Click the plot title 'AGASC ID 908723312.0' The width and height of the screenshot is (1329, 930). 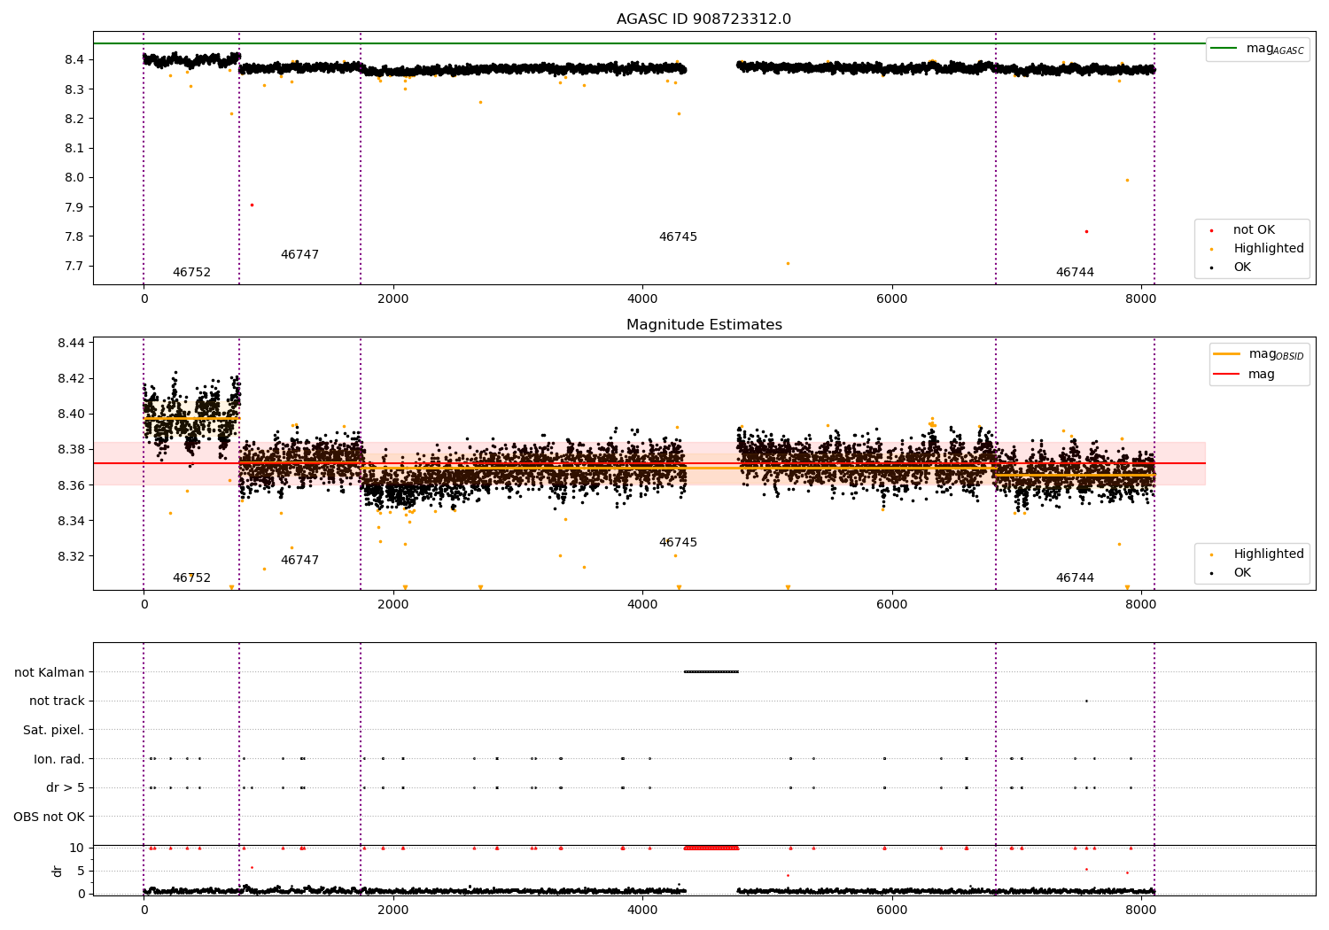click(704, 19)
